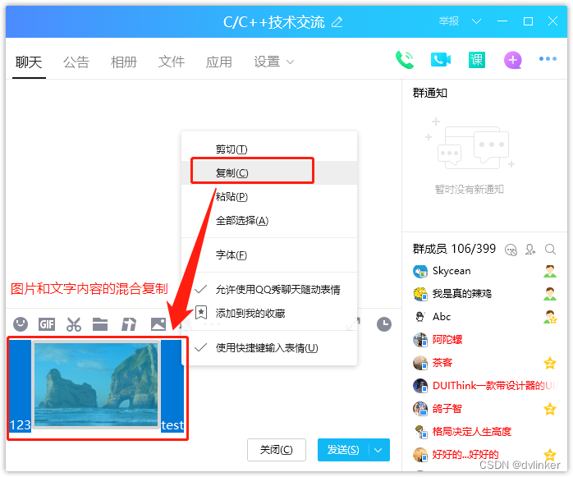Expand the 设置 tab dropdown
The image size is (573, 477).
pos(290,62)
